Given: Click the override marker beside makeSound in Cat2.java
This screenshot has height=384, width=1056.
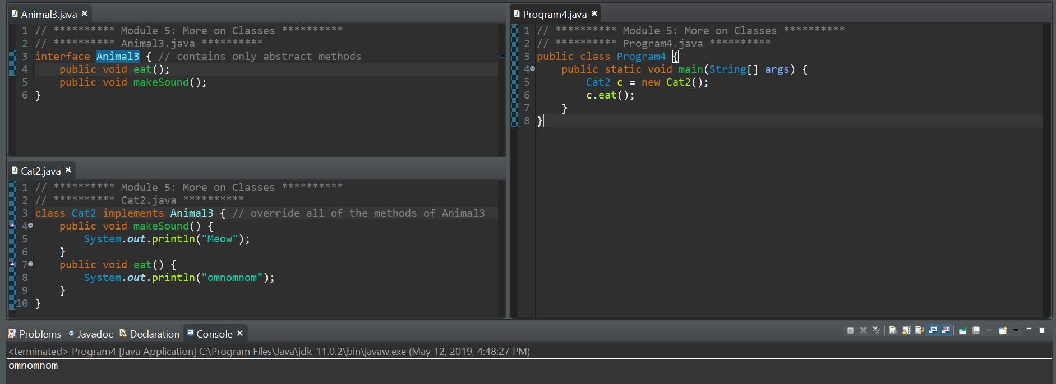Looking at the screenshot, I should [x=12, y=226].
